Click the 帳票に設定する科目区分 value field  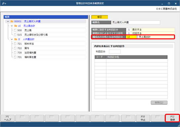[x=150, y=30]
